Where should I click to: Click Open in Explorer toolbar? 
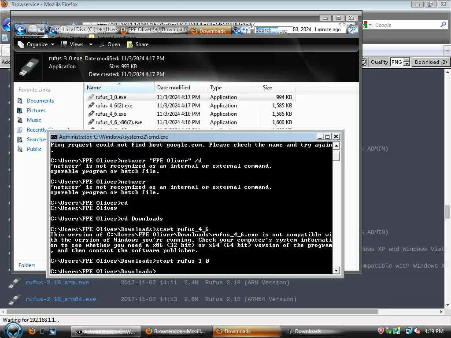tap(110, 44)
